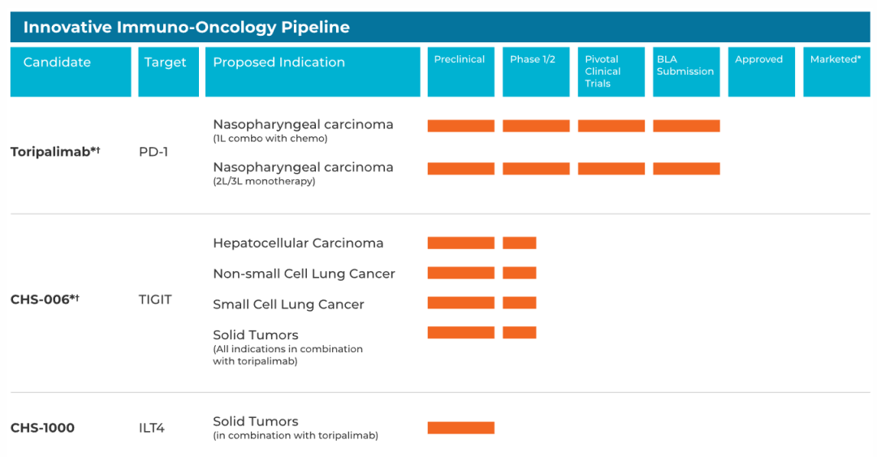Click the CHS-1000 candidate name
Viewport: 877px width, 457px height.
tap(42, 428)
